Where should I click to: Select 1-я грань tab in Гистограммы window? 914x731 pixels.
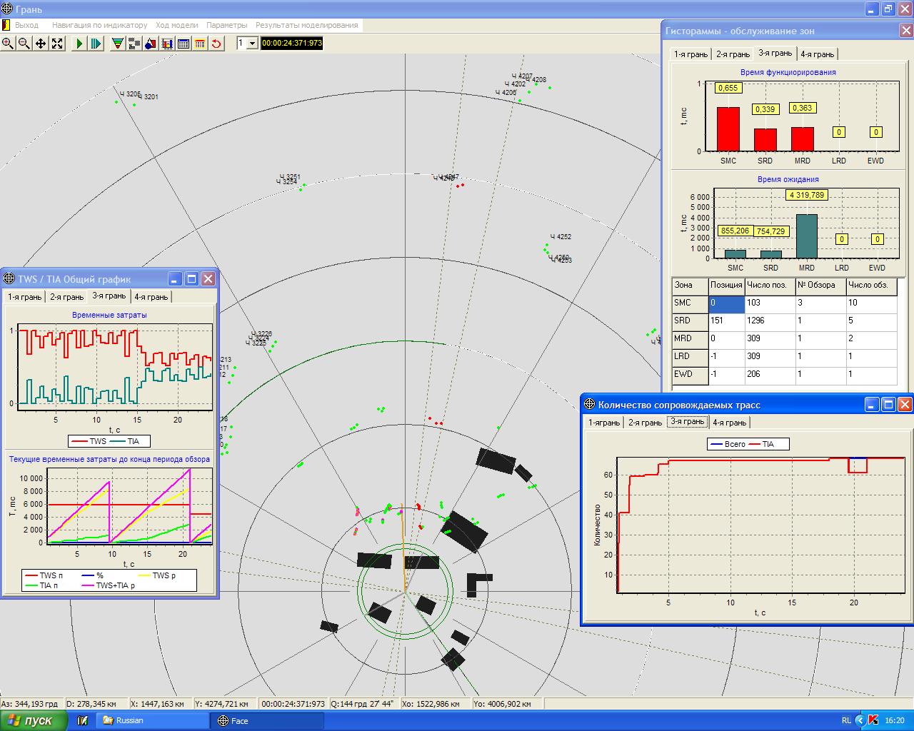tap(691, 54)
